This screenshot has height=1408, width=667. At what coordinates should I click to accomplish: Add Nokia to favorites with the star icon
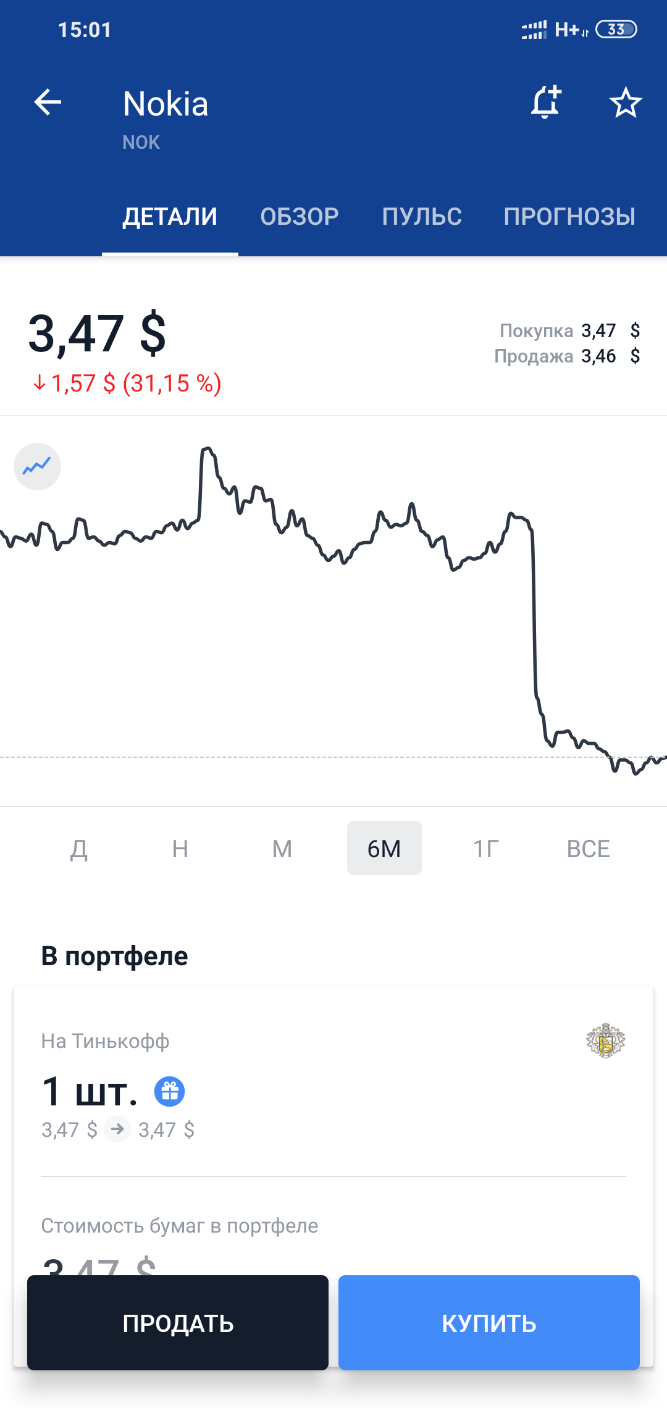click(x=626, y=103)
